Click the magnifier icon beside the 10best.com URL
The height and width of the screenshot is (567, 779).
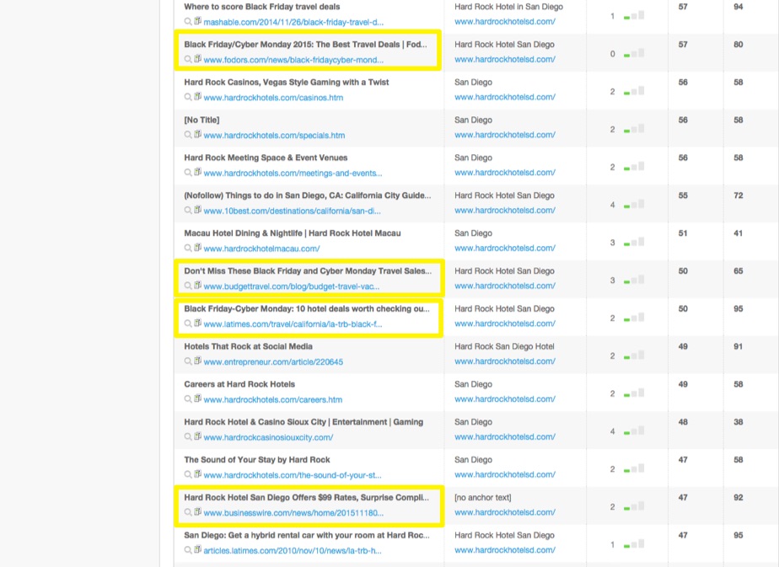click(x=188, y=210)
